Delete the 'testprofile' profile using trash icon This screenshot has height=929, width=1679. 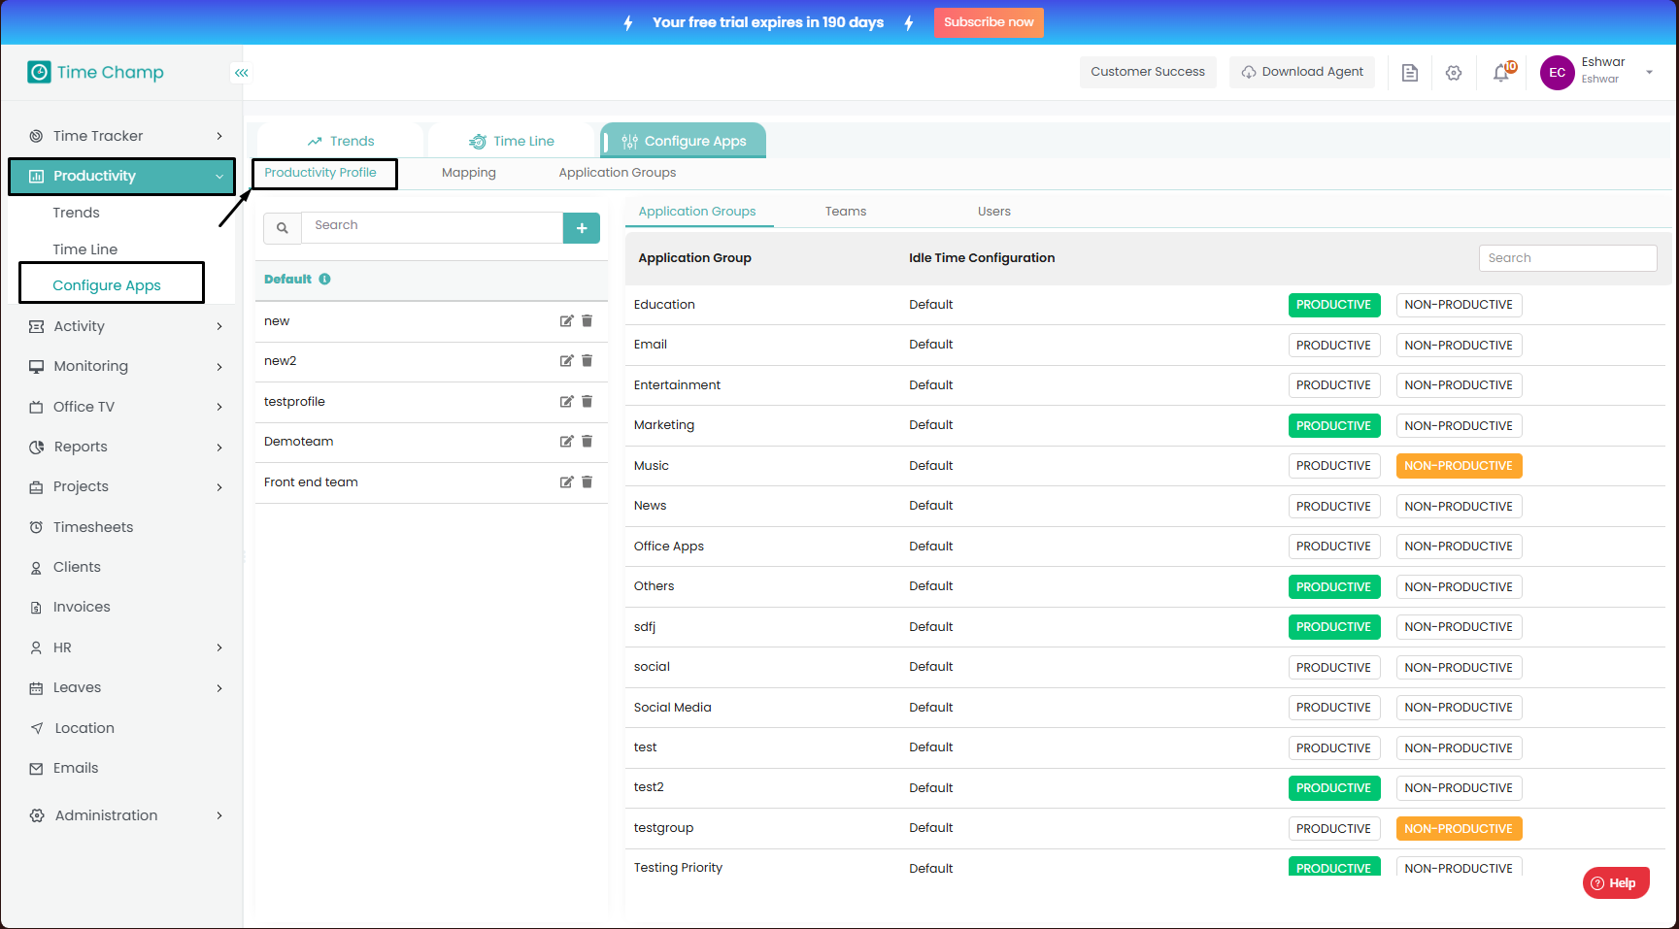click(x=587, y=402)
